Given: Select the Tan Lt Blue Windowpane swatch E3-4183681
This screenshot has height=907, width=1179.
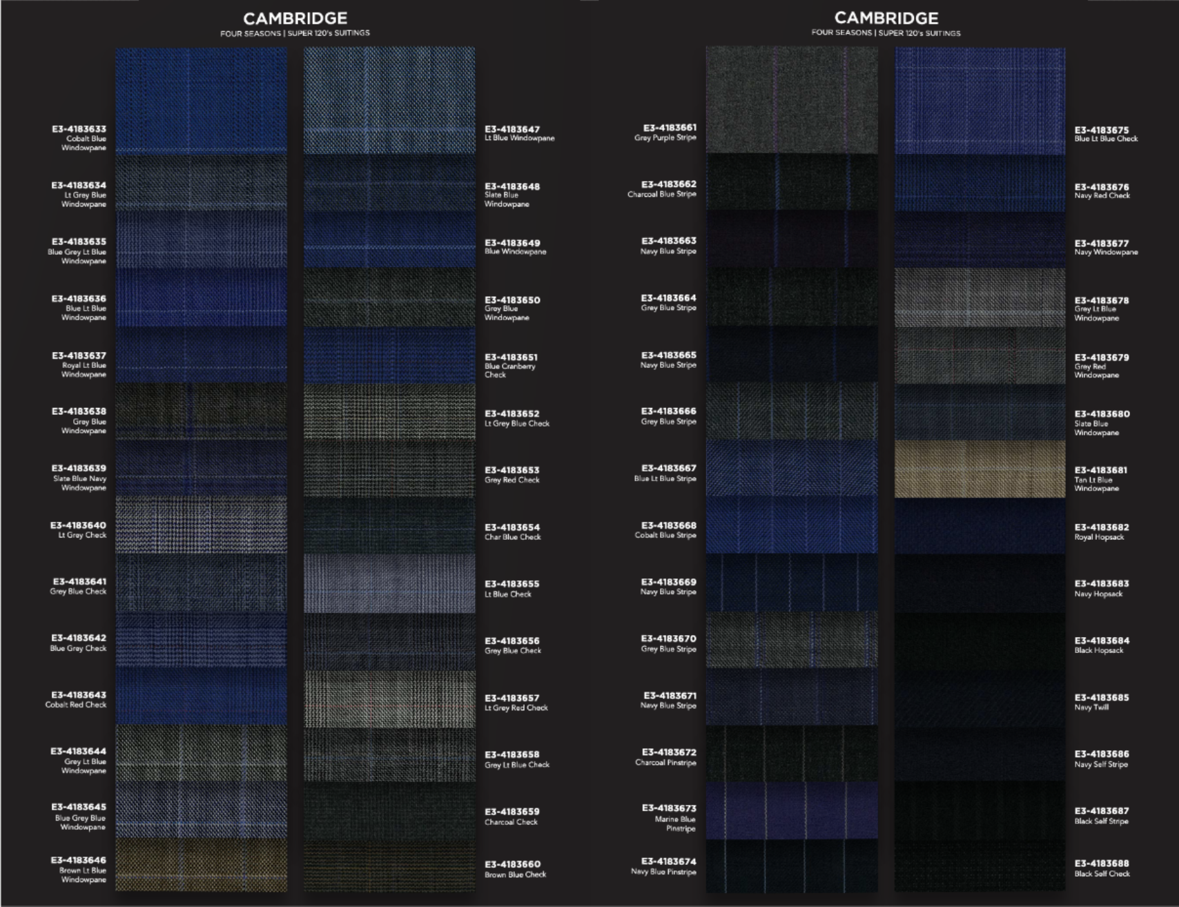Looking at the screenshot, I should click(x=980, y=469).
